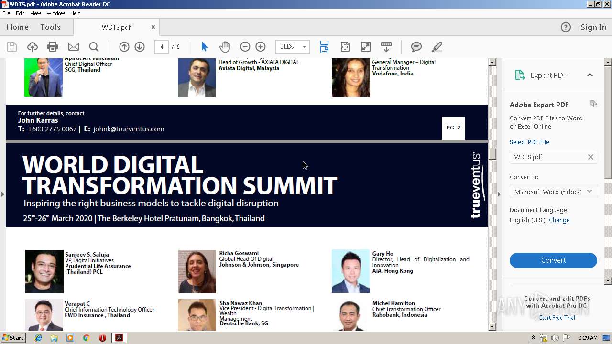Click the system clock showing 2:29 AM
This screenshot has height=344, width=612.
pyautogui.click(x=587, y=338)
